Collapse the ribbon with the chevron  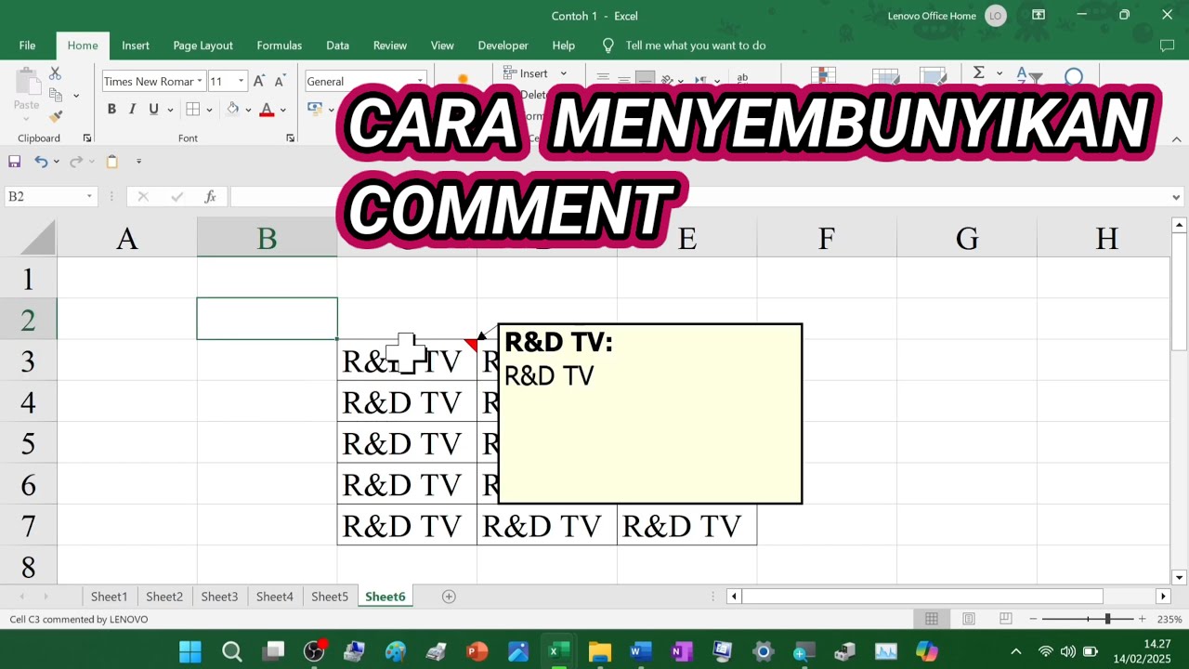pos(1176,139)
